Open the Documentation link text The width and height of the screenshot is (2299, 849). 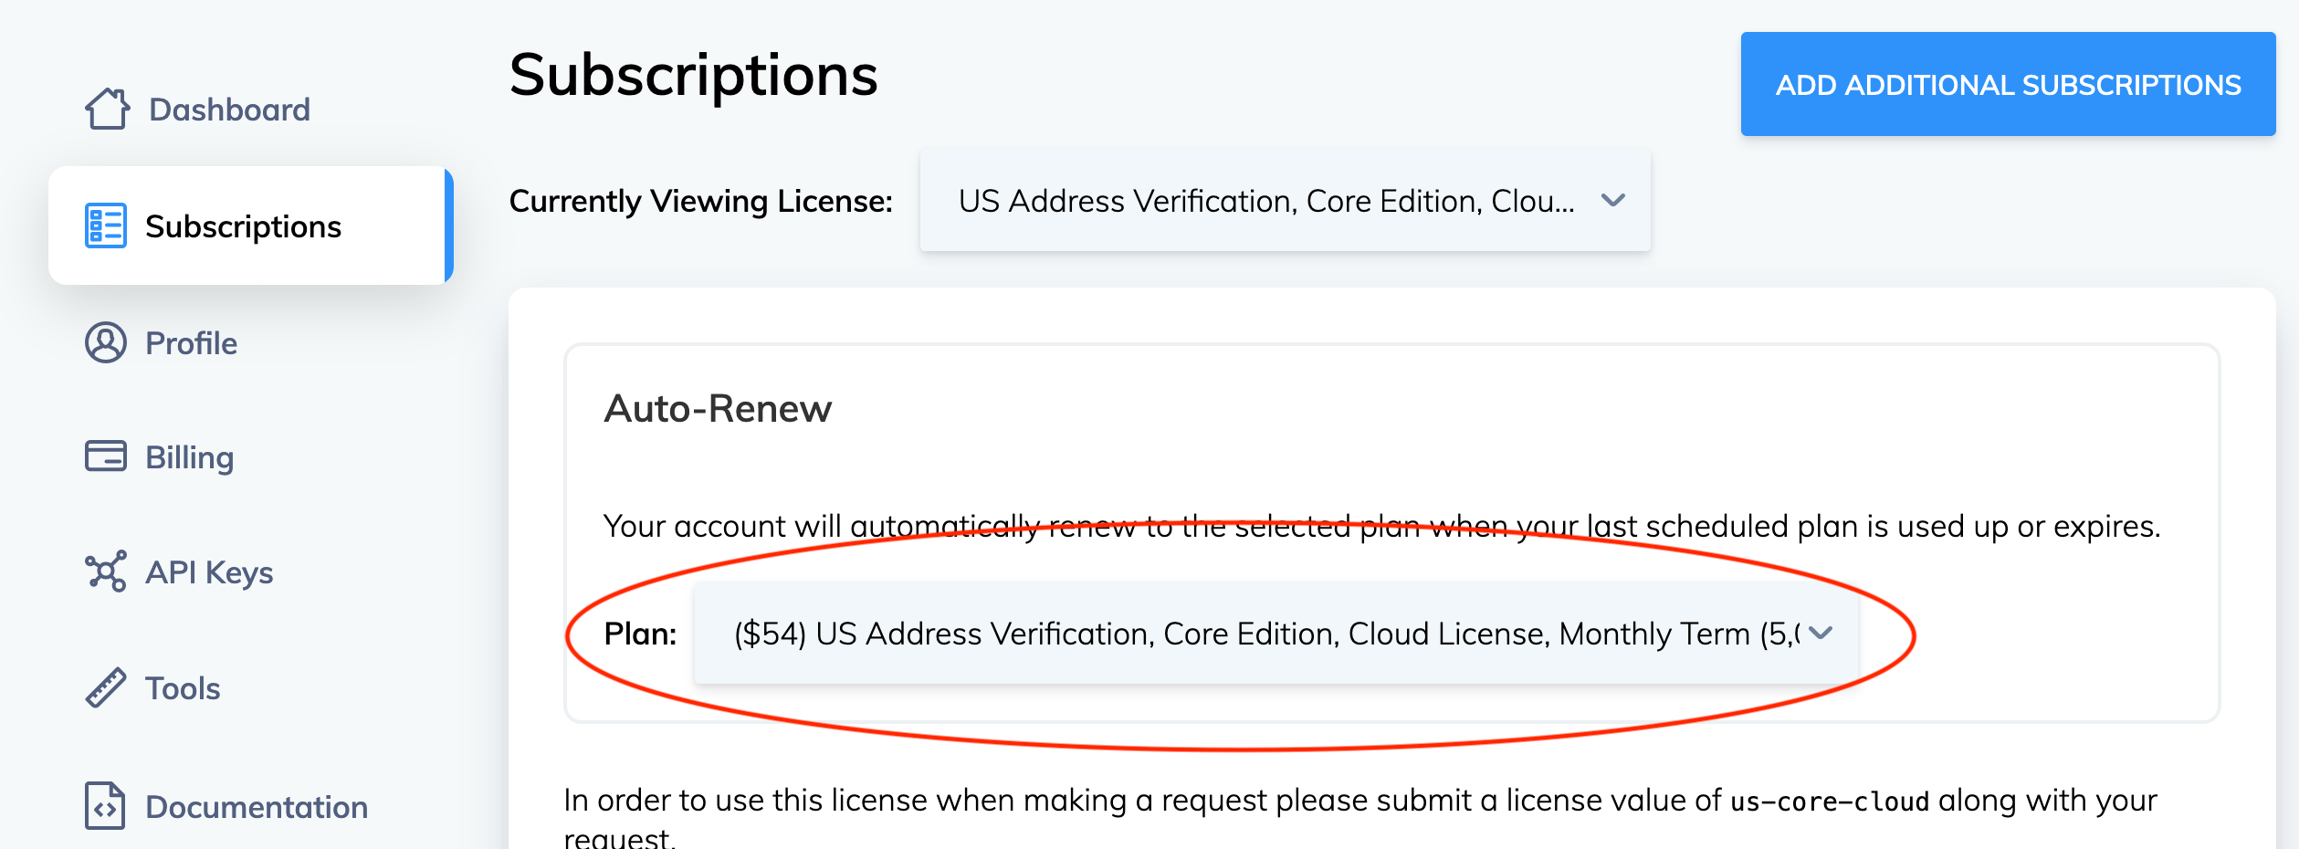(x=257, y=807)
